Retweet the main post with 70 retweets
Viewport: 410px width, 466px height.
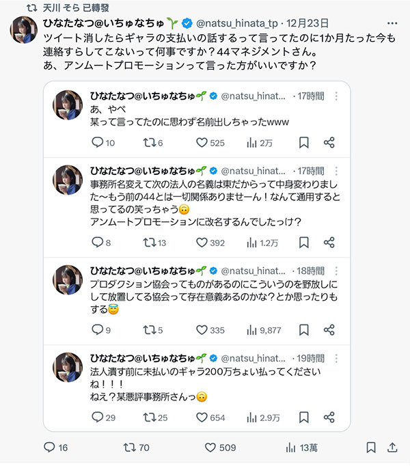tap(129, 448)
